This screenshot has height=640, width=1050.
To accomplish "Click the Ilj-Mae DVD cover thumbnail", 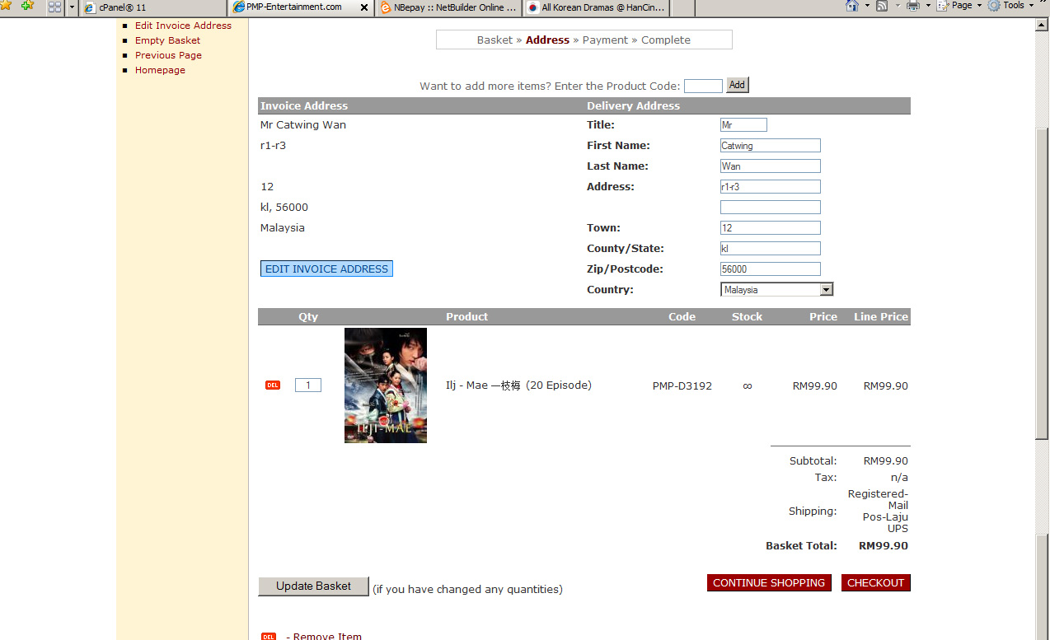I will pos(386,385).
